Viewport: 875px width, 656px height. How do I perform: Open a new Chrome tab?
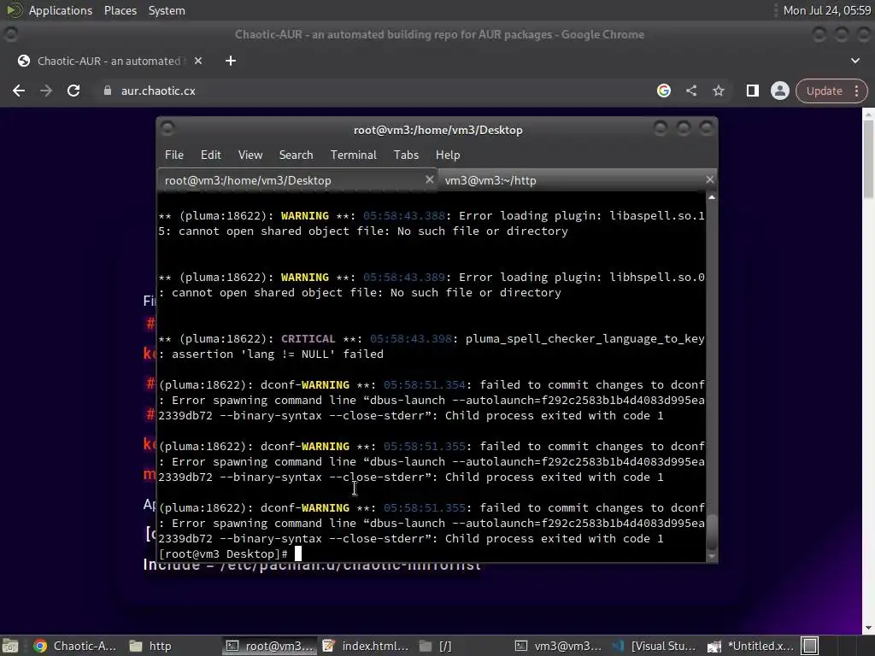[x=231, y=61]
